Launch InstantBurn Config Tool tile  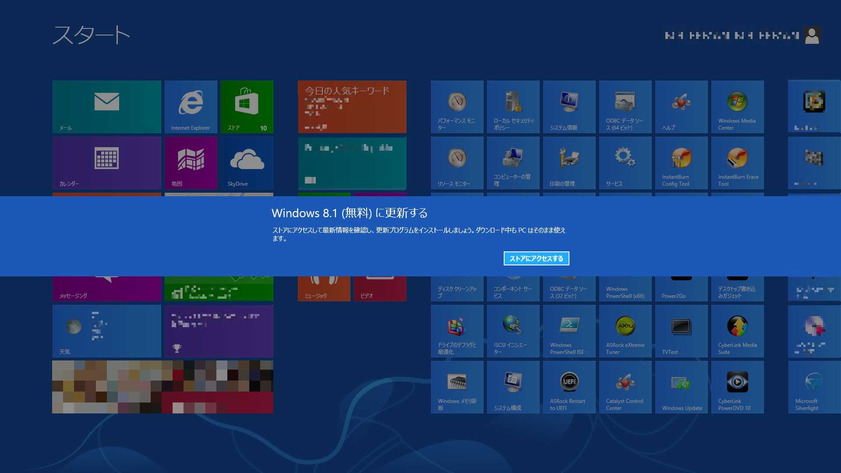682,163
